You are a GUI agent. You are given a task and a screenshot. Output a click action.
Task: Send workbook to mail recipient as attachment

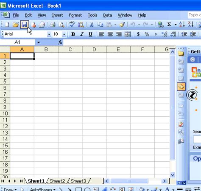point(181,141)
